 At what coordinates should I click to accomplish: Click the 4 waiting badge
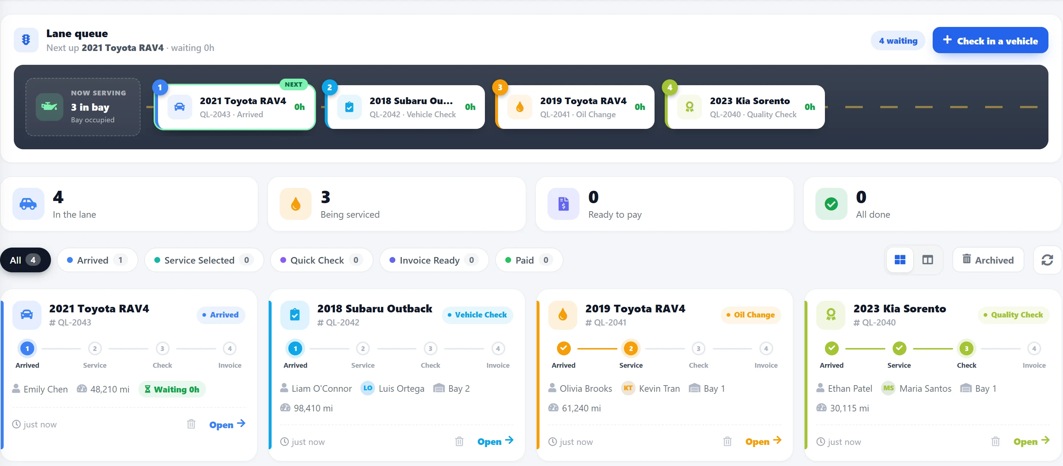(898, 40)
